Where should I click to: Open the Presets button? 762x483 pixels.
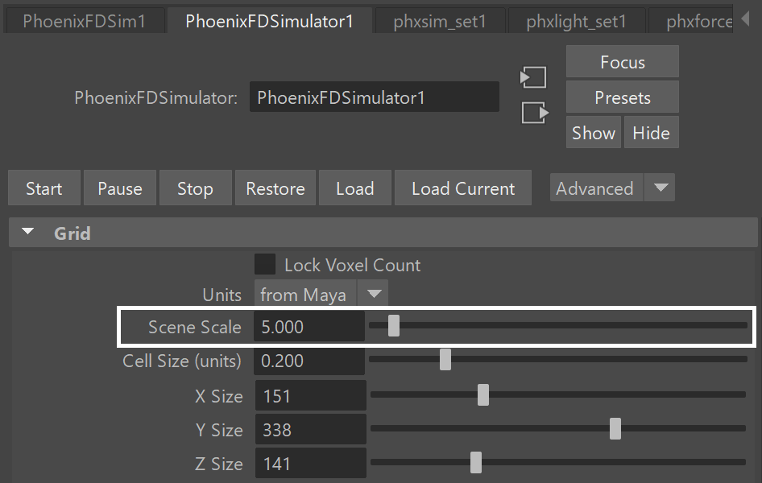623,97
